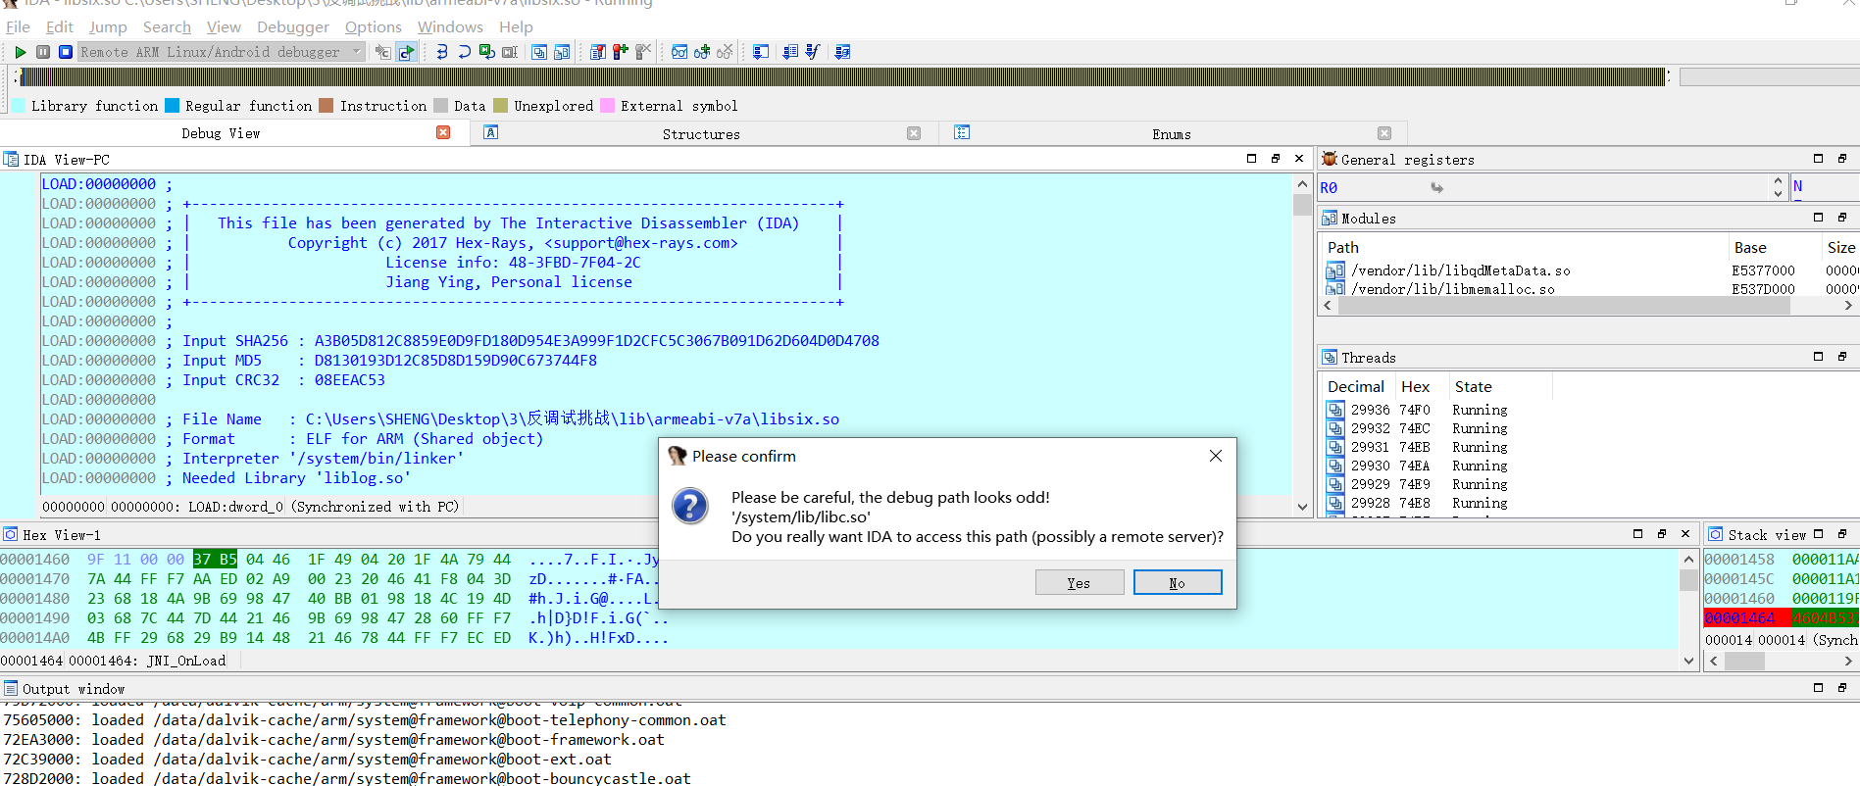Viewport: 1860px width, 786px height.
Task: Click the R0 register jump arrow icon
Action: pos(1436,187)
